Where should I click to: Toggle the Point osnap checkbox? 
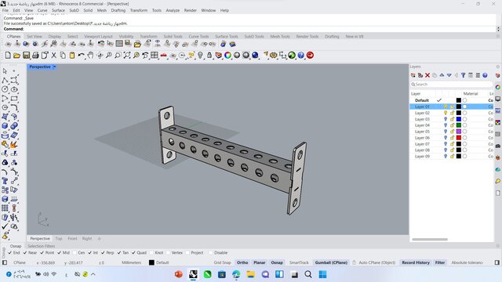[42, 252]
